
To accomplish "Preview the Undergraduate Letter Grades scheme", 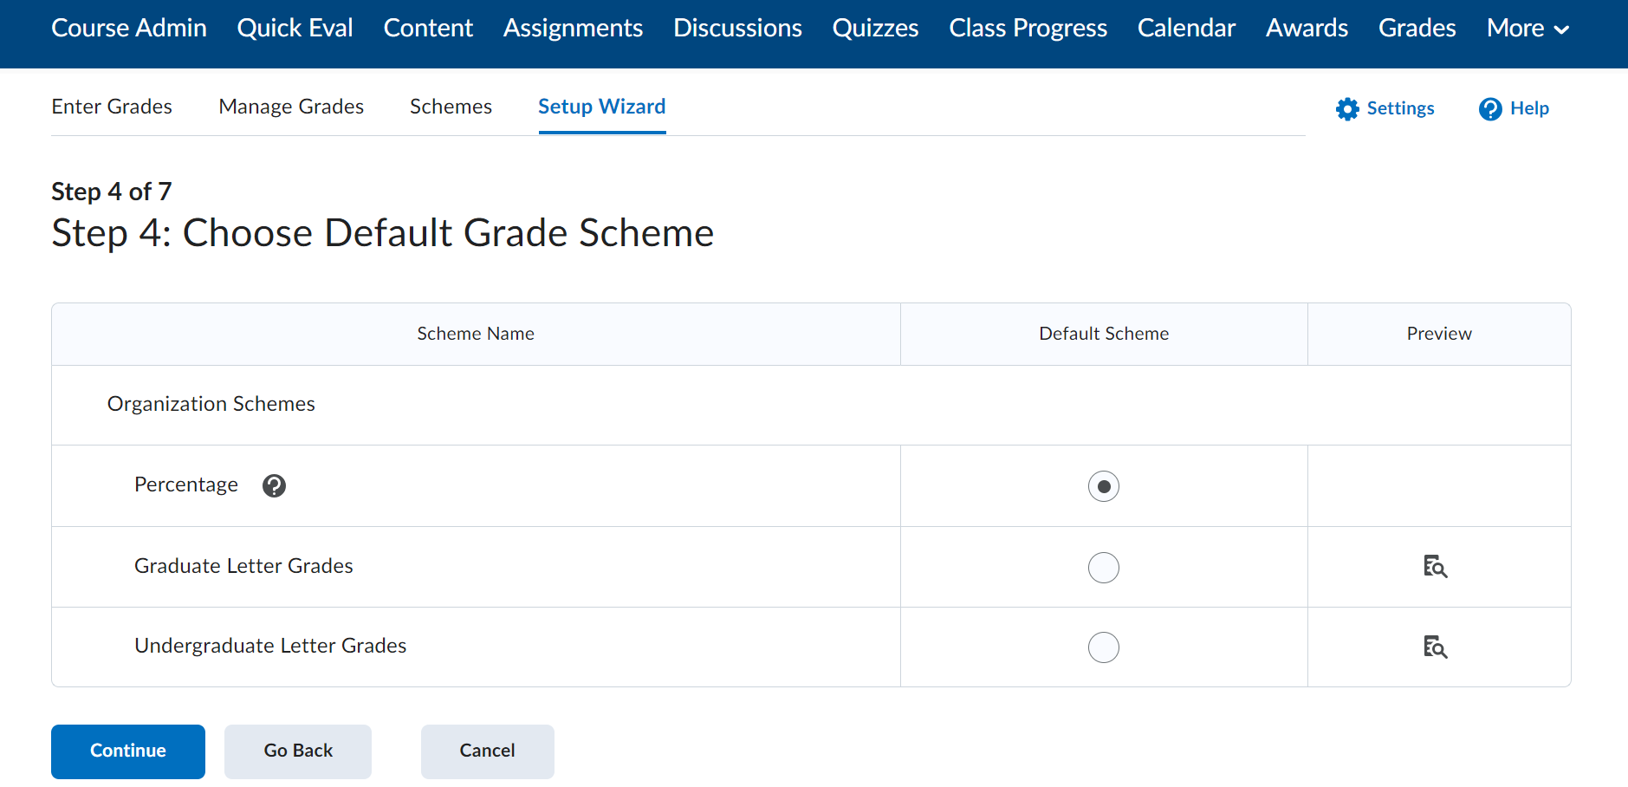I will coord(1436,647).
